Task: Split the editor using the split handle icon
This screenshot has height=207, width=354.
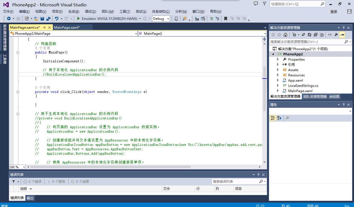Action: point(264,39)
